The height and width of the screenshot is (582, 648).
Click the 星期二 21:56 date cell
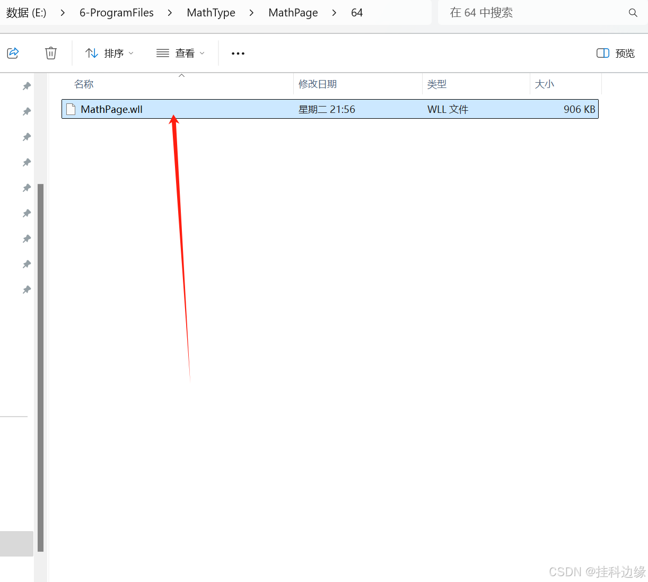pyautogui.click(x=327, y=109)
